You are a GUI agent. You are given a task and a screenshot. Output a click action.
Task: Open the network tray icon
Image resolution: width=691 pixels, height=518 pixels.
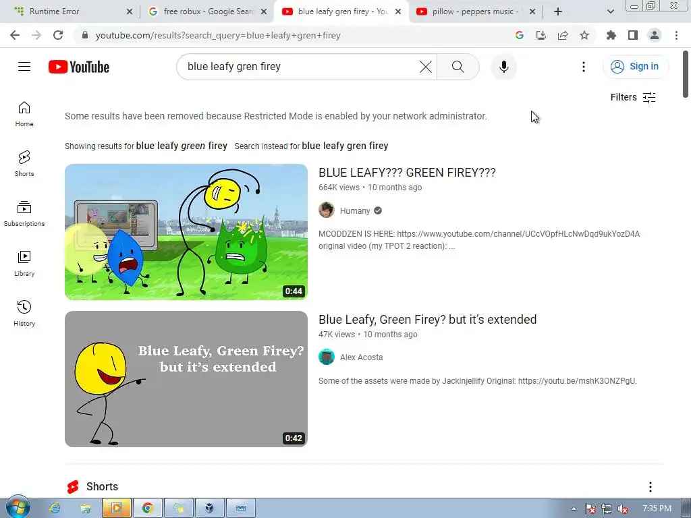click(x=607, y=509)
